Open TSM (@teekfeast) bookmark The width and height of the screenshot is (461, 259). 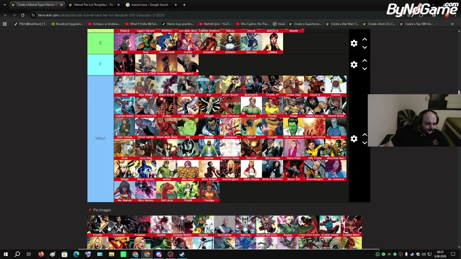(x=30, y=24)
